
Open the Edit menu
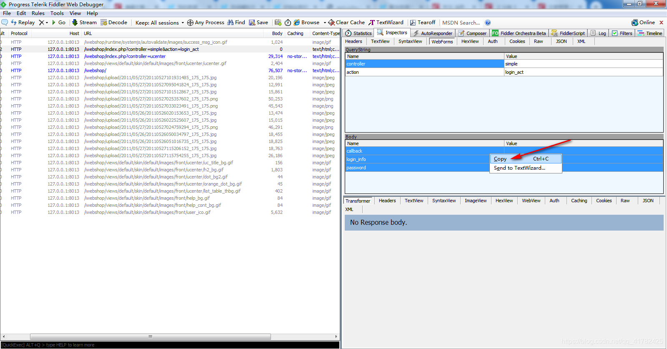coord(21,13)
